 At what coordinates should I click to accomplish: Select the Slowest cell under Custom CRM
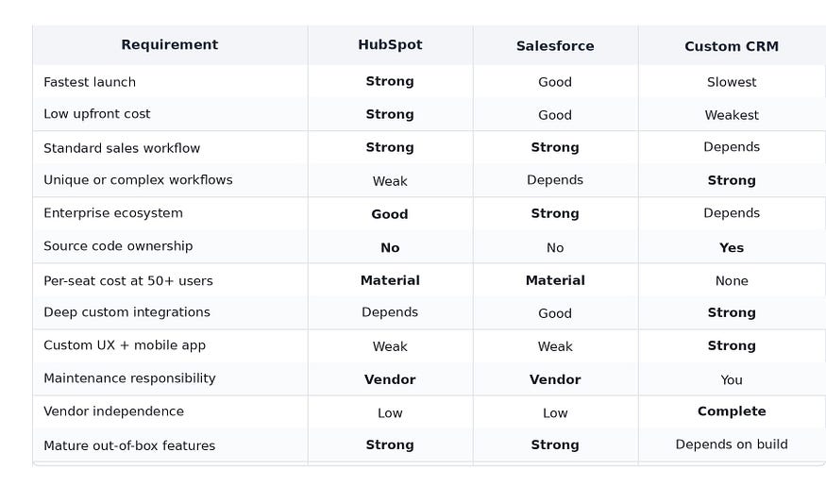(732, 82)
